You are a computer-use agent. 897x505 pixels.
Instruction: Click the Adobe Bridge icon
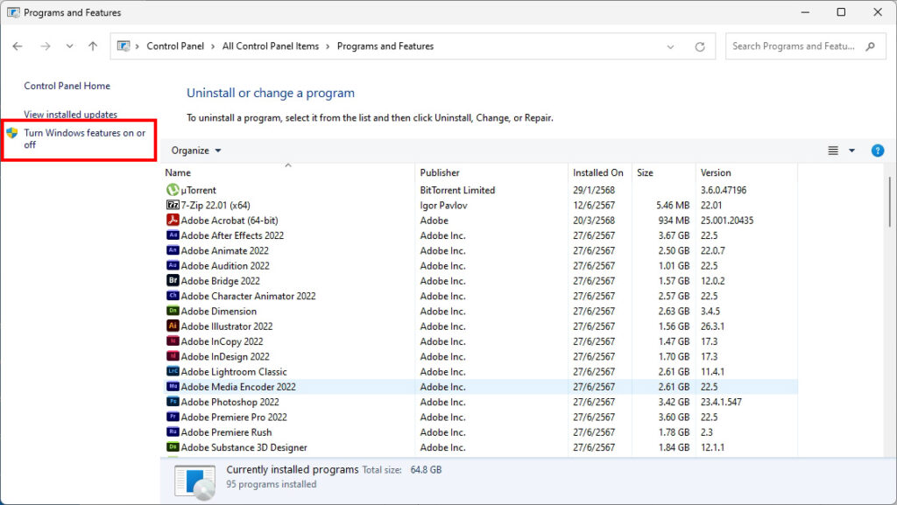[x=173, y=280]
